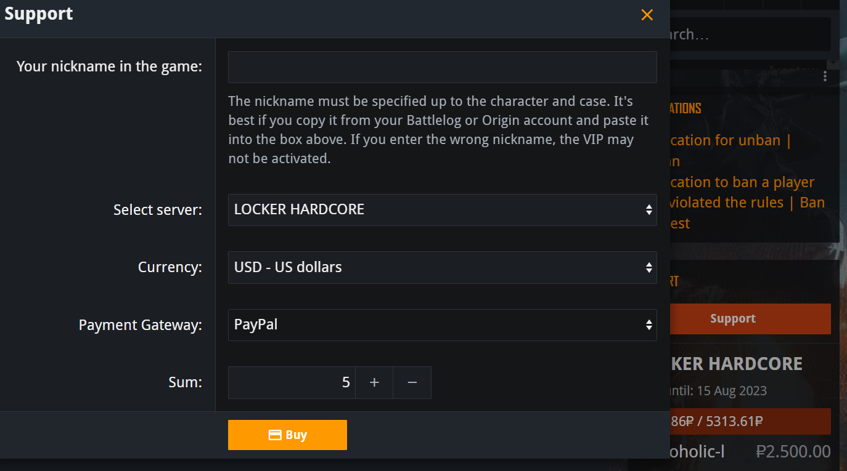This screenshot has width=847, height=471.
Task: Focus the nickname input field
Action: [442, 67]
